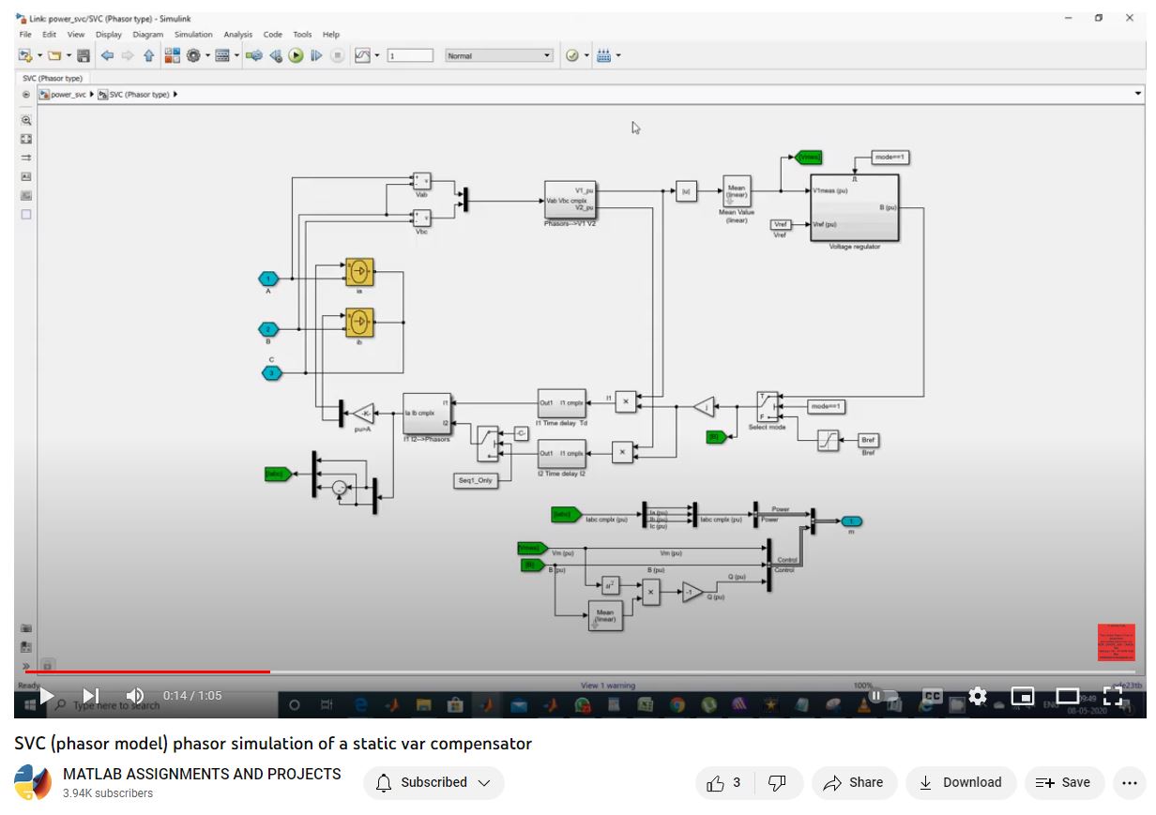1156x815 pixels.
Task: Click the Save model floppy icon
Action: click(84, 56)
